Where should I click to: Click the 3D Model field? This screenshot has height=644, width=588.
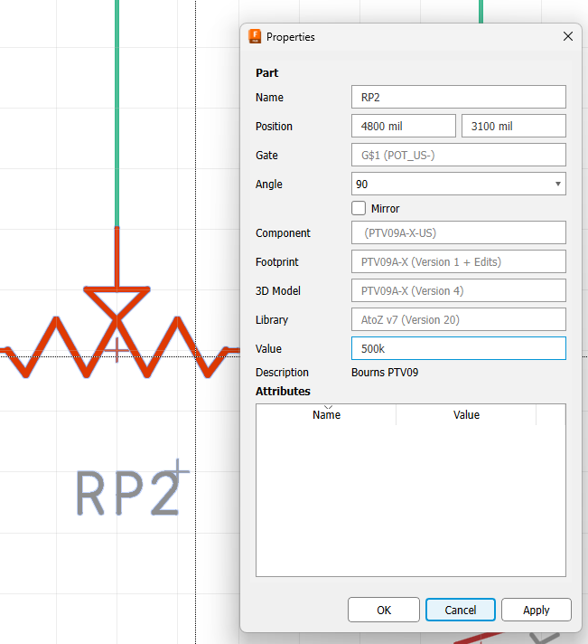tap(459, 290)
